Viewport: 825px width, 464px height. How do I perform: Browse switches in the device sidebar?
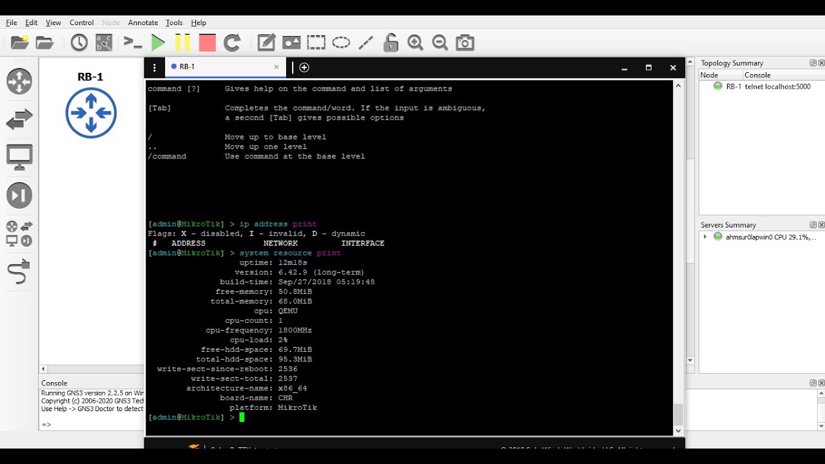[x=19, y=120]
